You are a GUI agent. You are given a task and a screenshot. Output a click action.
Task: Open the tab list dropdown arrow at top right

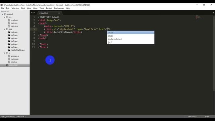[213, 13]
